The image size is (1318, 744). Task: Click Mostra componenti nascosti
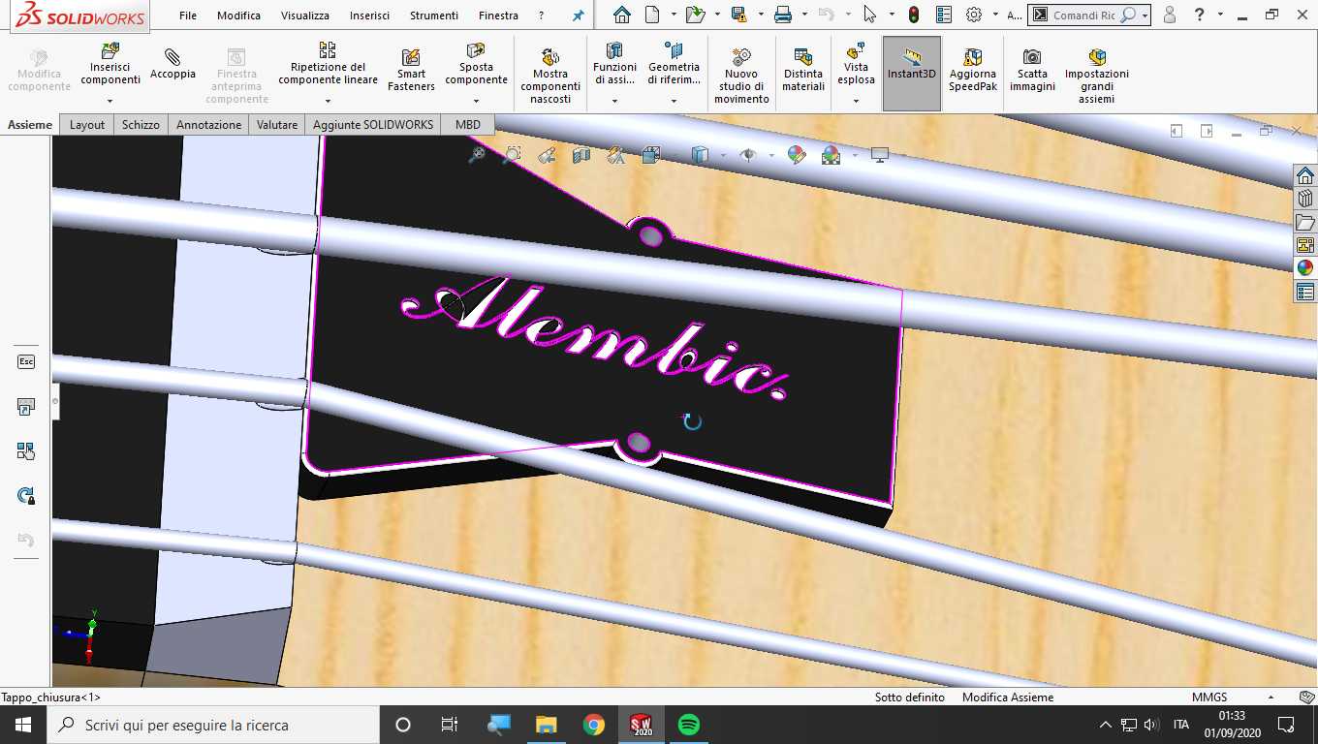tap(550, 76)
